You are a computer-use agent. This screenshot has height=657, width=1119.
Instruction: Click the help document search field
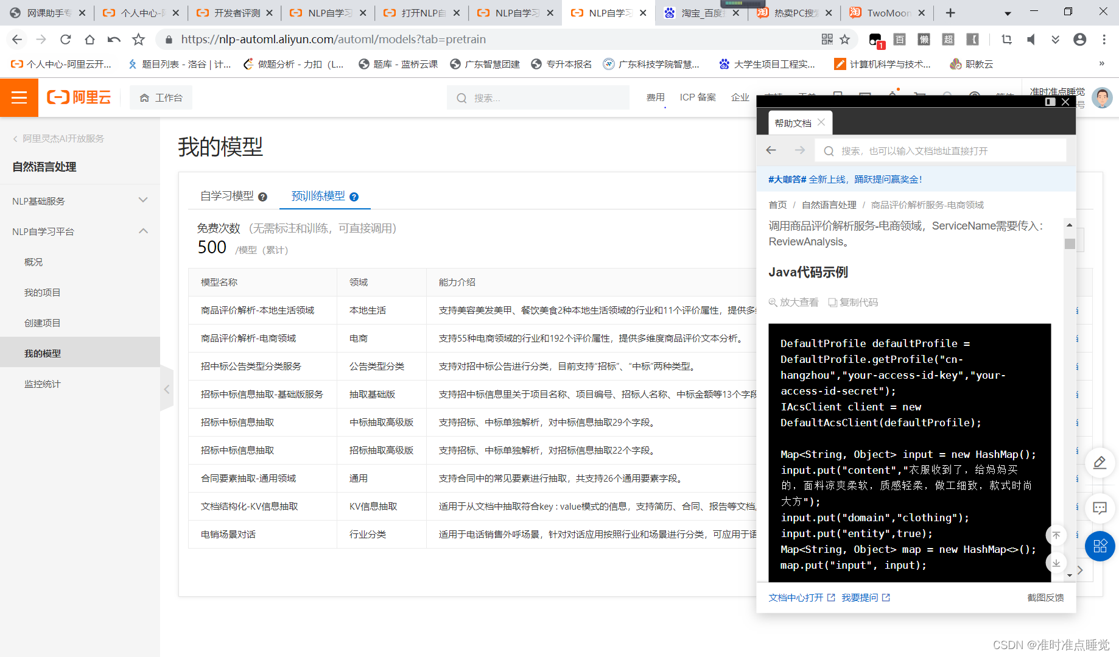coord(941,150)
